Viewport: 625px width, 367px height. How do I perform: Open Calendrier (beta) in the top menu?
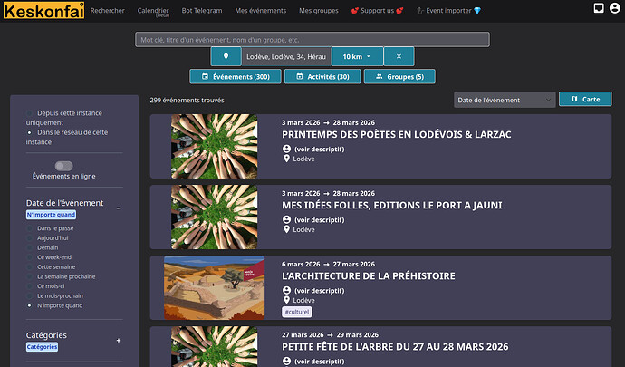[153, 12]
